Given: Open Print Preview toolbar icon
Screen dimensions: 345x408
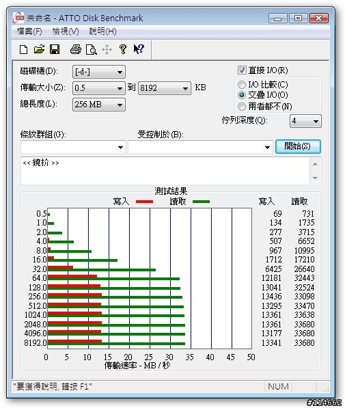Looking at the screenshot, I should coord(92,49).
